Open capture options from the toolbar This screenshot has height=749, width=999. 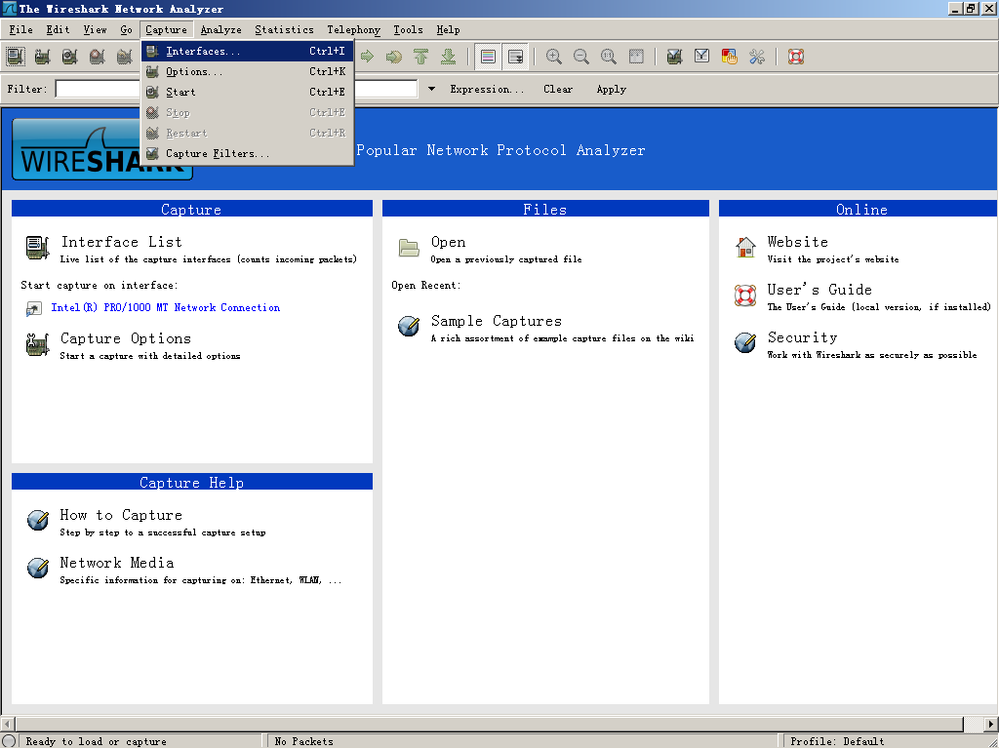pos(43,57)
